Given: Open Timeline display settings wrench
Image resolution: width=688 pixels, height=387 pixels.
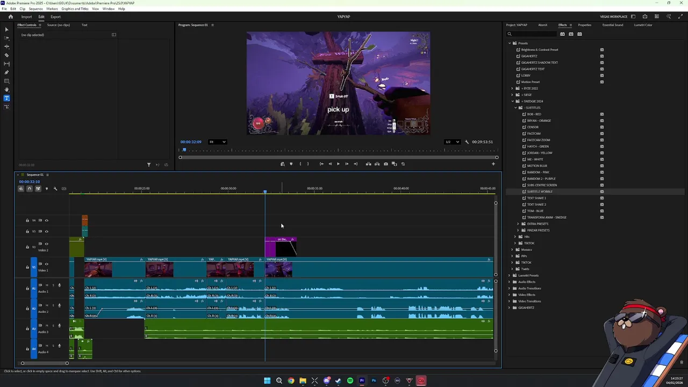Looking at the screenshot, I should (x=55, y=189).
